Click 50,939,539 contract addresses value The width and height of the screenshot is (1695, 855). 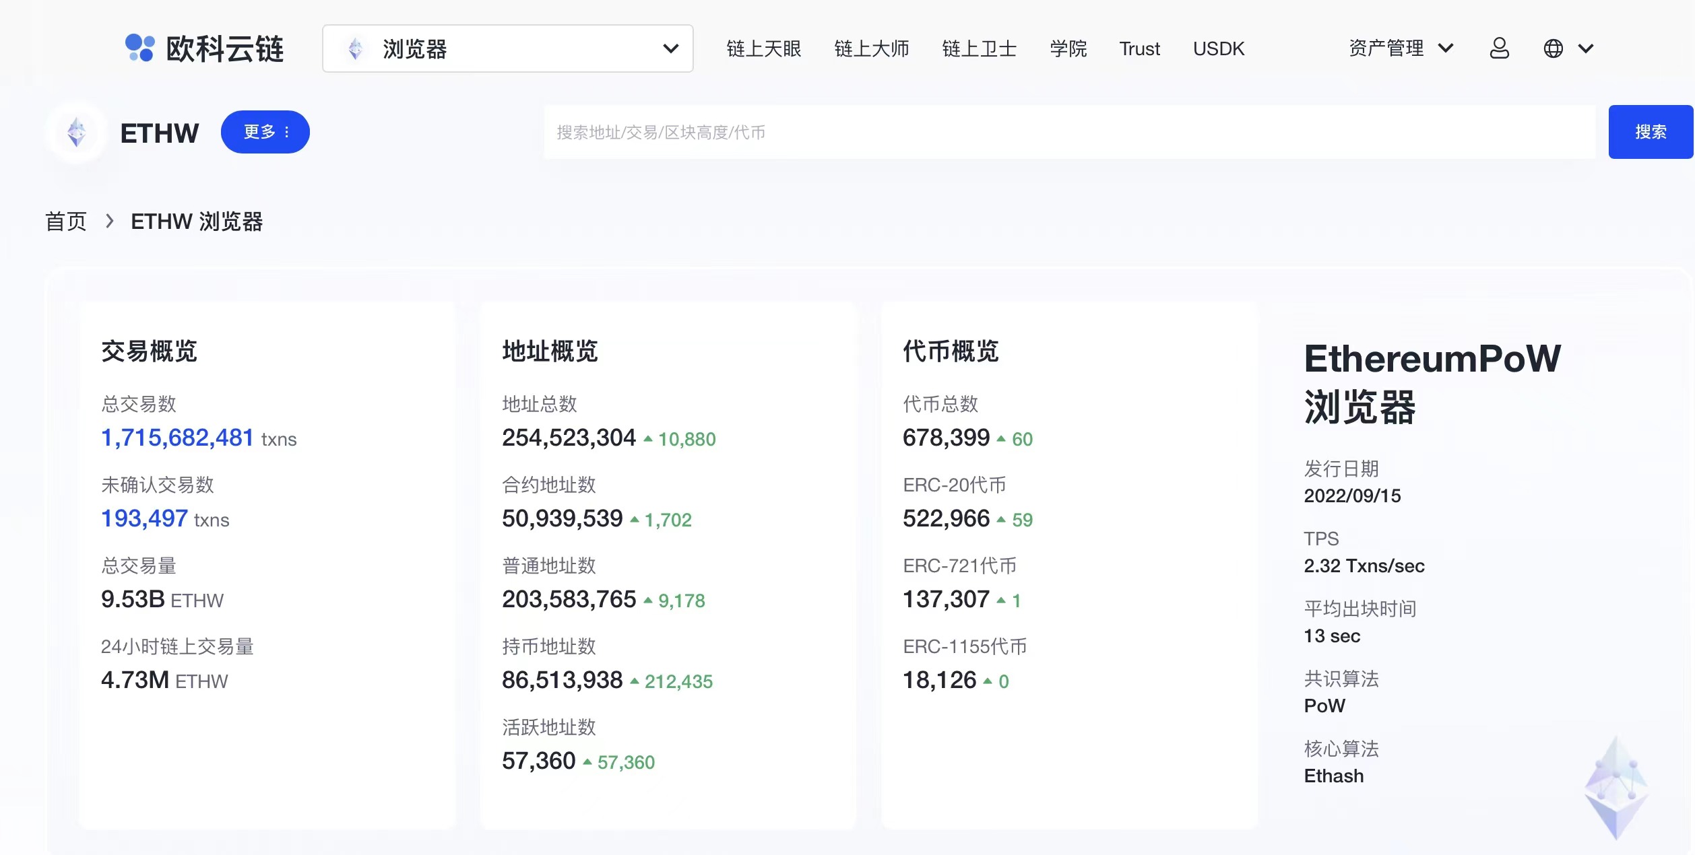562,518
